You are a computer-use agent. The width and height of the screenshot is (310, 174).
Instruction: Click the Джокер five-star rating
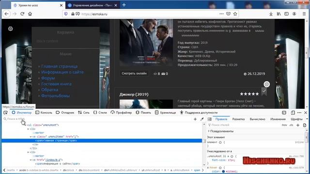[x=249, y=94]
